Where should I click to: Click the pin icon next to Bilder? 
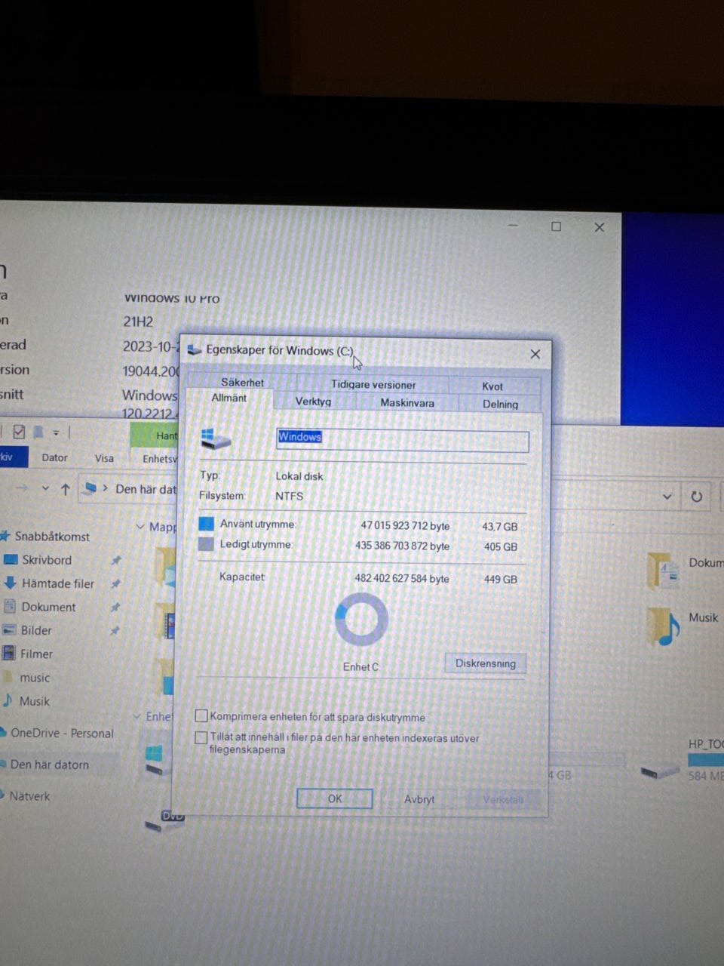click(115, 630)
